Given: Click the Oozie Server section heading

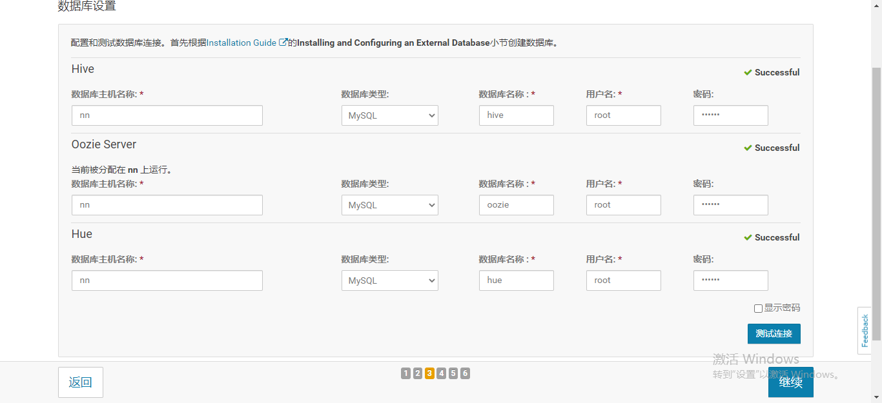Looking at the screenshot, I should [104, 144].
